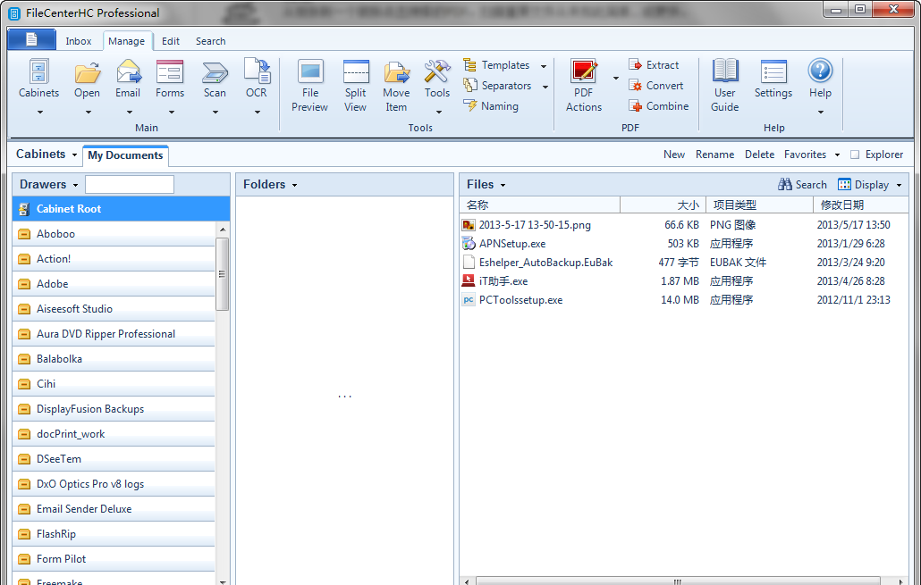This screenshot has width=921, height=585.
Task: Click the Extract PDF icon
Action: tap(635, 64)
